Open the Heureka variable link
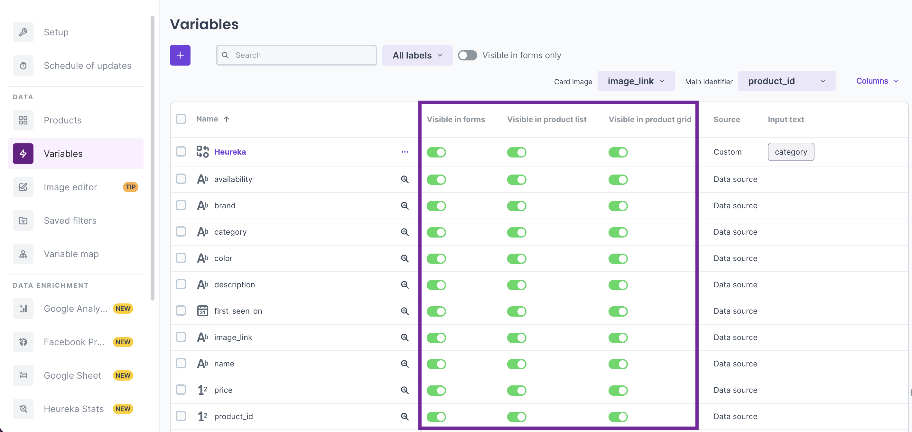 click(x=230, y=152)
